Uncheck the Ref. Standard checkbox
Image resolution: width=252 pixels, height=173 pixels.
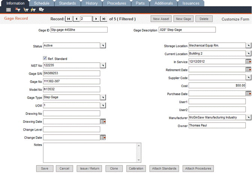click(45, 59)
